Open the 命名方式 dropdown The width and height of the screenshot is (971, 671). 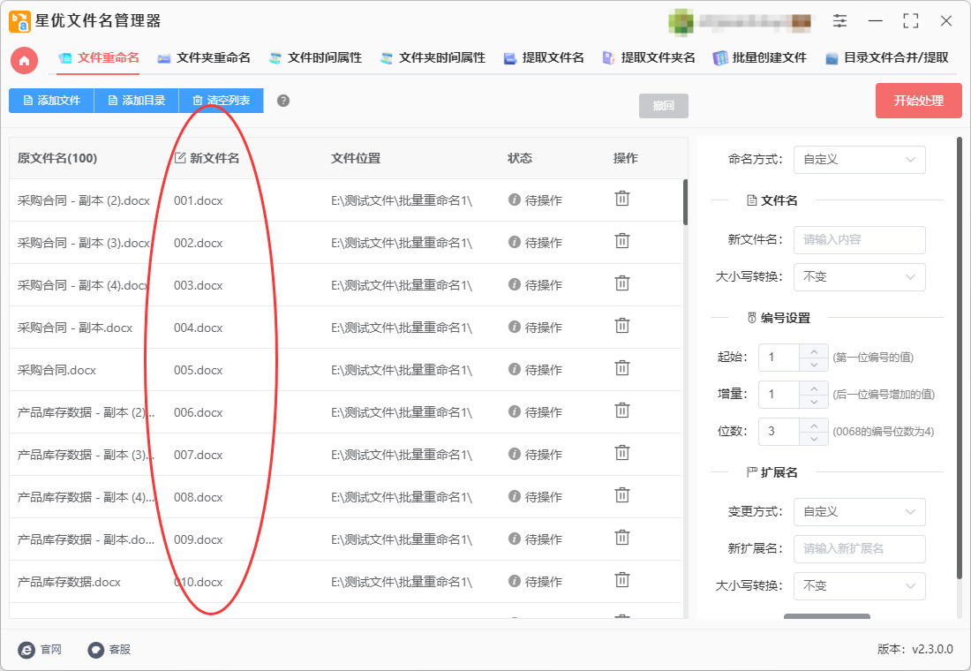860,160
